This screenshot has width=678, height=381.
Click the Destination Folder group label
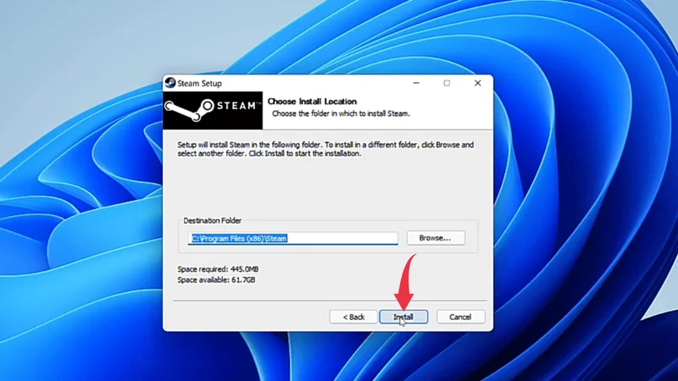(212, 220)
